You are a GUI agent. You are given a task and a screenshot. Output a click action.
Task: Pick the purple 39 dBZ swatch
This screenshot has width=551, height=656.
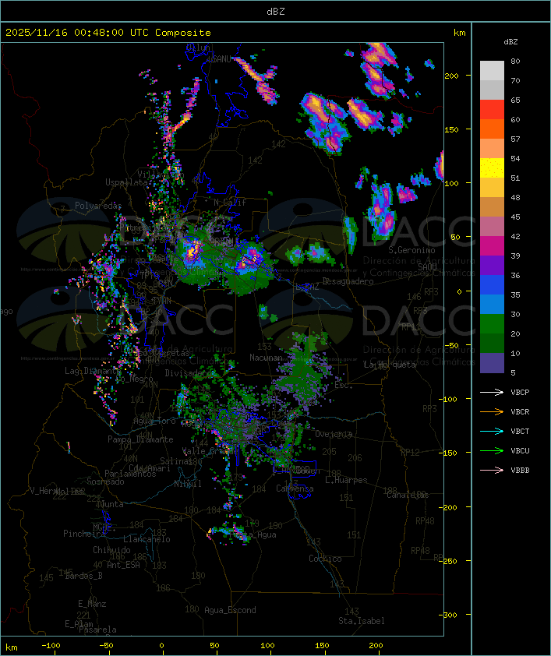coord(492,265)
